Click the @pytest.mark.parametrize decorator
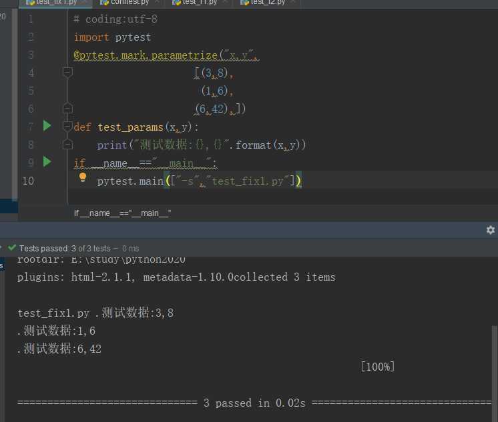The height and width of the screenshot is (422, 498). (146, 55)
